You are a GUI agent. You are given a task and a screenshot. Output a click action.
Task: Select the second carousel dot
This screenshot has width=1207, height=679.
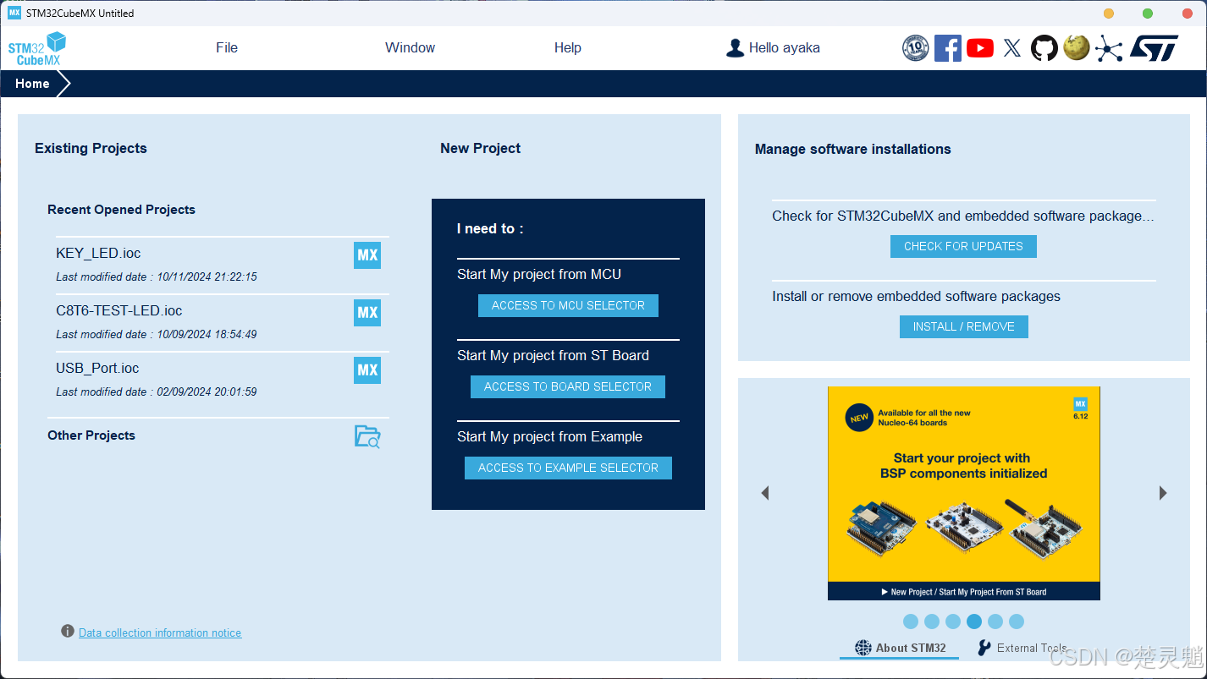(932, 622)
